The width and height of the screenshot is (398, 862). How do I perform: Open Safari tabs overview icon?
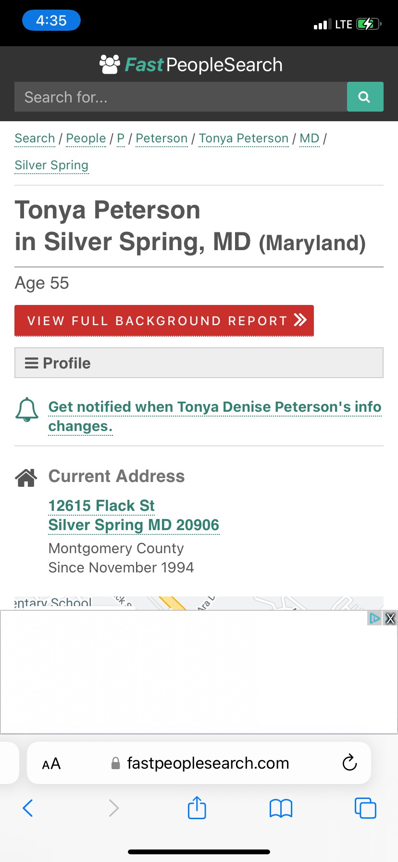[365, 808]
